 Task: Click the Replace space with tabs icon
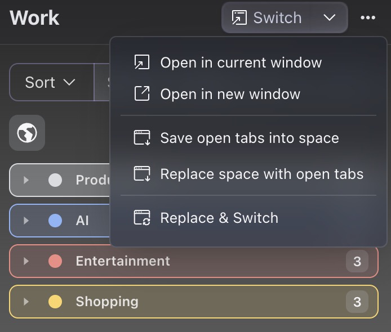point(141,174)
